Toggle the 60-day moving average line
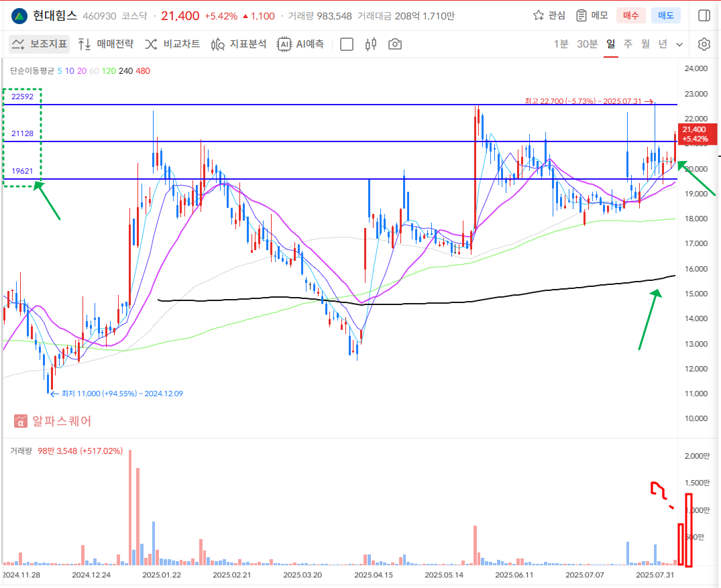The width and height of the screenshot is (721, 588). (x=94, y=71)
